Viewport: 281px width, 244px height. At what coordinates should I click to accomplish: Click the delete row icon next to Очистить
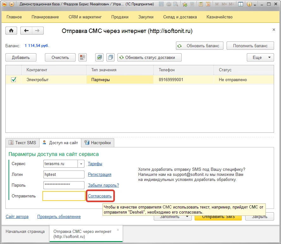pos(83,57)
